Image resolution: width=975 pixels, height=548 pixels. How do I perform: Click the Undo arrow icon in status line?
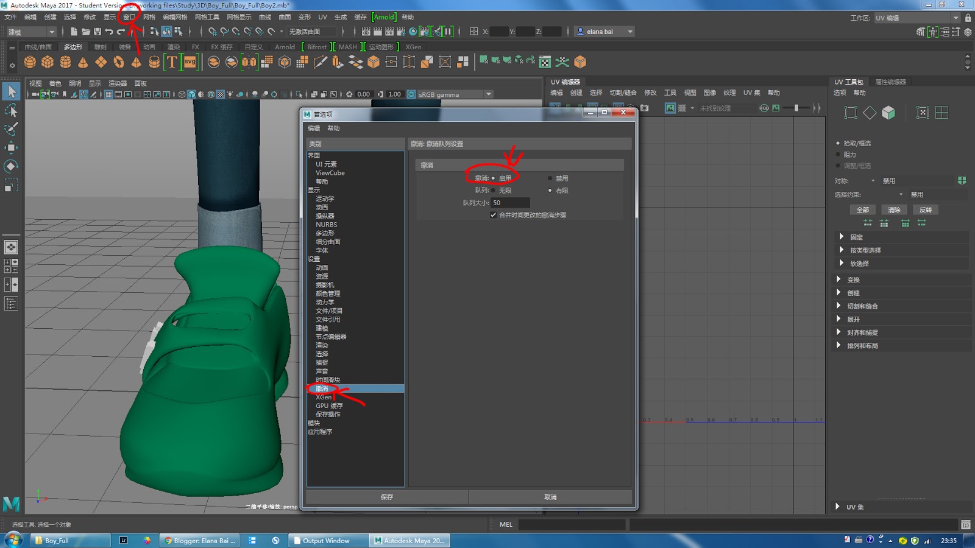pos(109,32)
